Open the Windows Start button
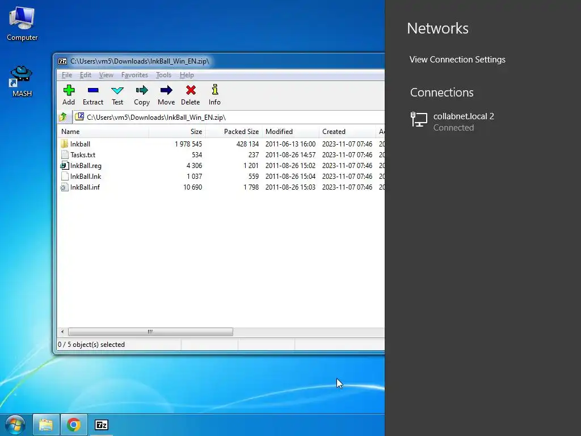Viewport: 581px width, 436px height. tap(15, 425)
